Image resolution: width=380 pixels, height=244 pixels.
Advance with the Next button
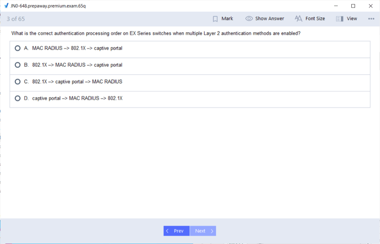[203, 231]
